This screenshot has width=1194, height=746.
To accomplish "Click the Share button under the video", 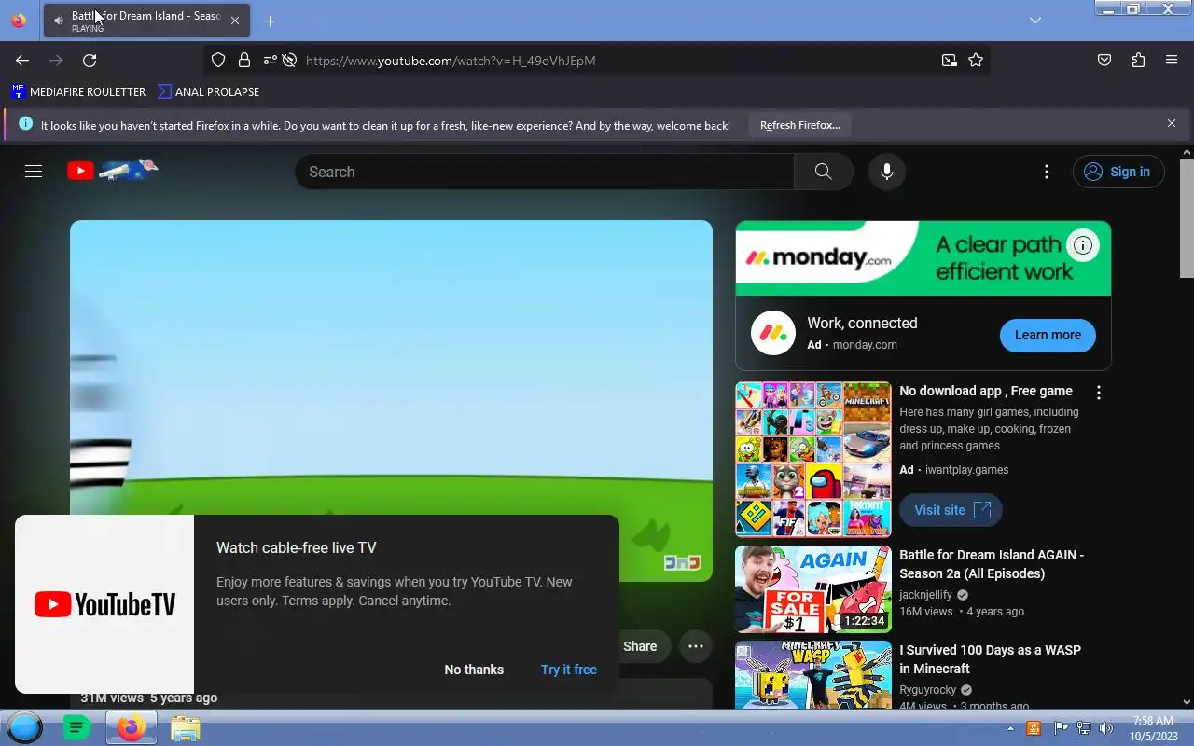I will tap(640, 646).
